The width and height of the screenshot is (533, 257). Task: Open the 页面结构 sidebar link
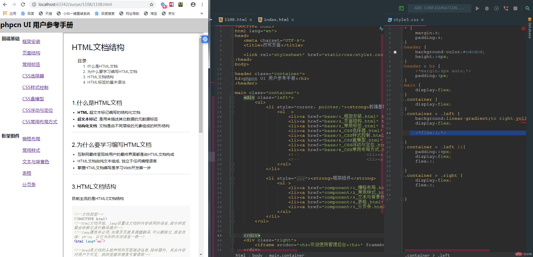pyautogui.click(x=31, y=53)
